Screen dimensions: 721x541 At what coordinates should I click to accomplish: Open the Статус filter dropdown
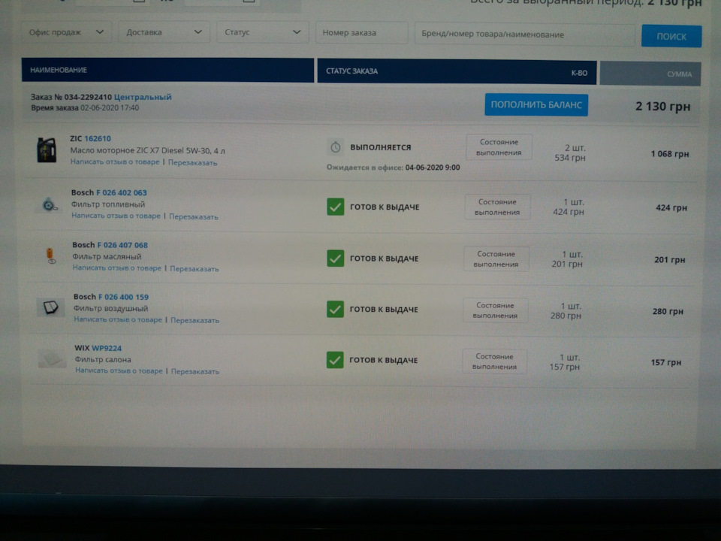(x=262, y=32)
